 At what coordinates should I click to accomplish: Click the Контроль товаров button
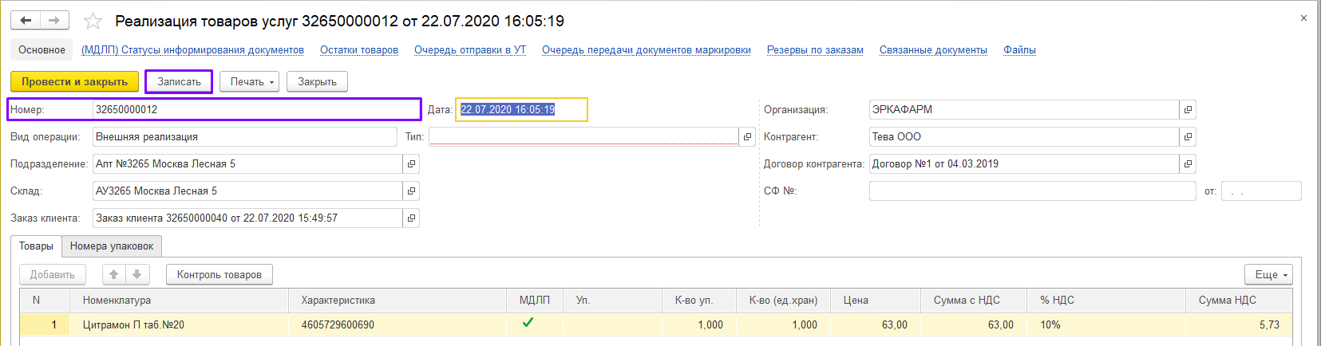219,274
